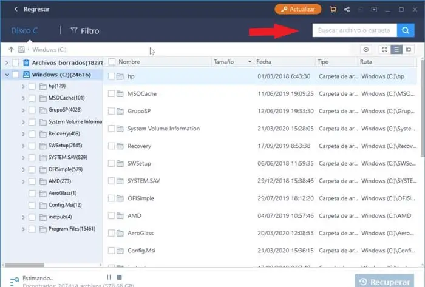Pause the scan

coord(109,277)
